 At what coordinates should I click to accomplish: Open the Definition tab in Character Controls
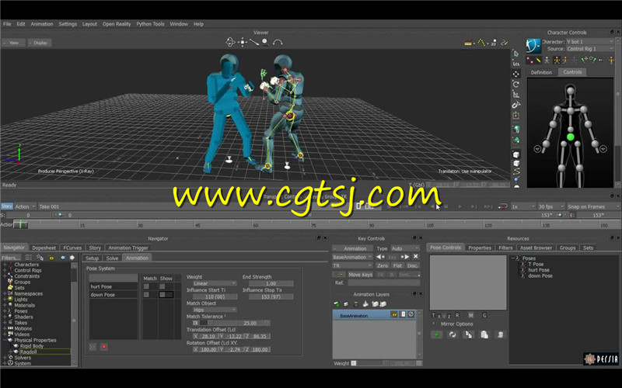point(541,72)
